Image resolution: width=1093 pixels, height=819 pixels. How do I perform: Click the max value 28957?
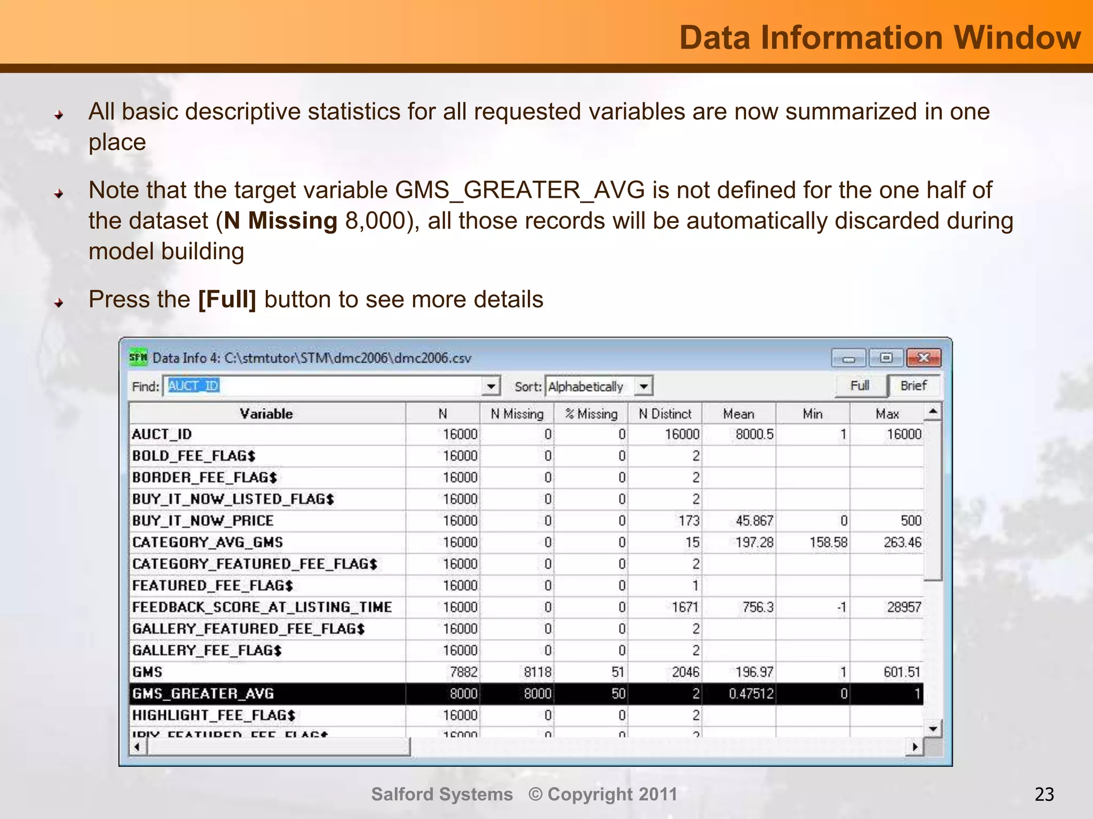point(904,607)
